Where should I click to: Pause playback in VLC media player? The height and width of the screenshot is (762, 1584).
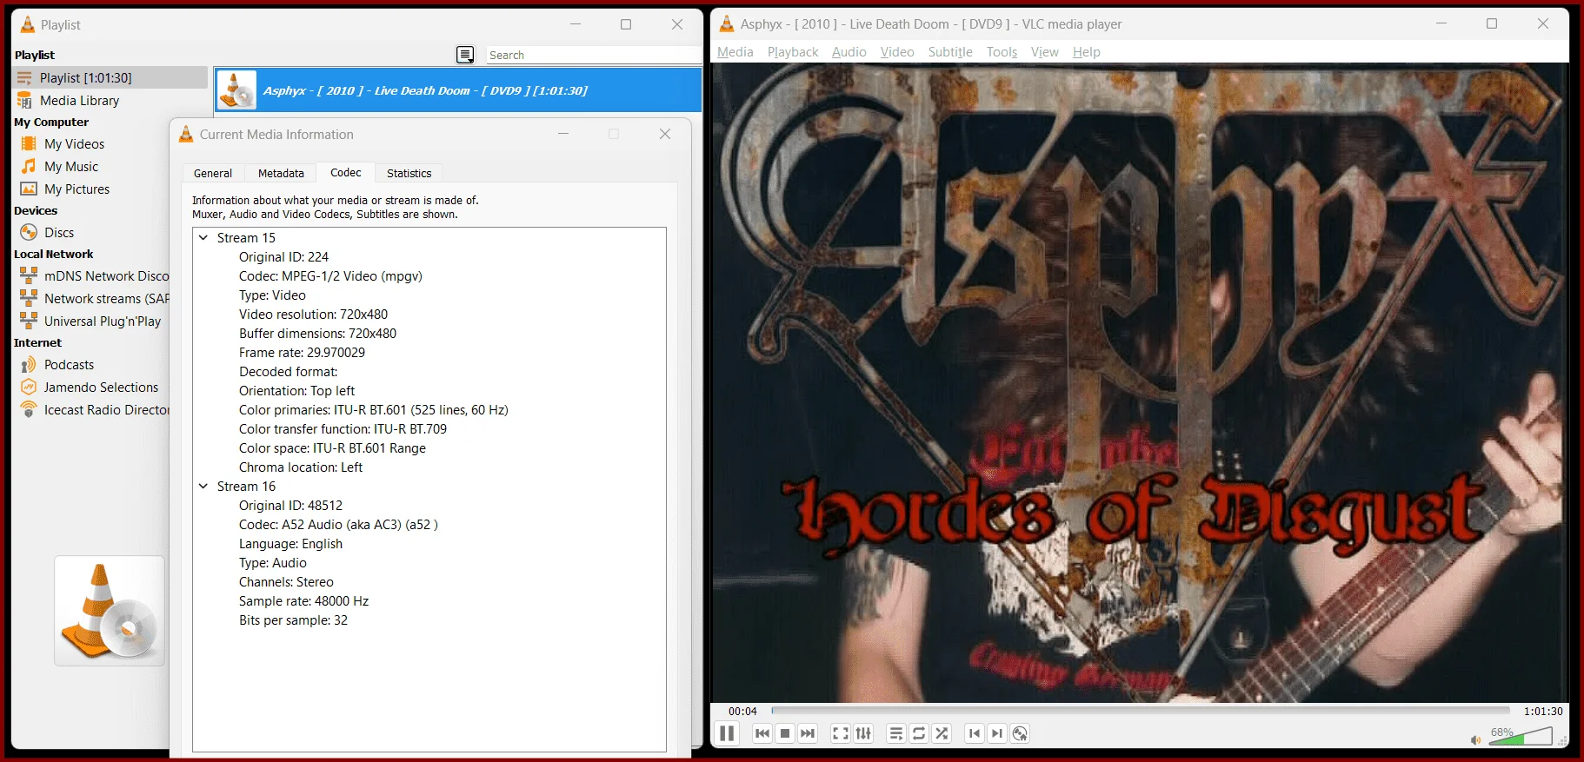pyautogui.click(x=727, y=733)
